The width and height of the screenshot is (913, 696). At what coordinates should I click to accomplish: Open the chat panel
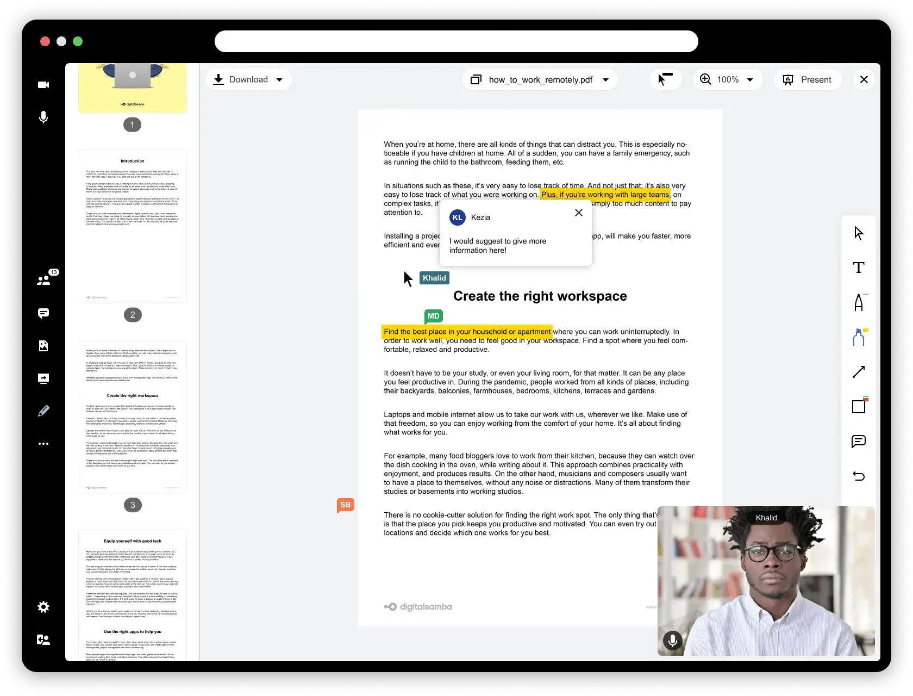click(43, 313)
